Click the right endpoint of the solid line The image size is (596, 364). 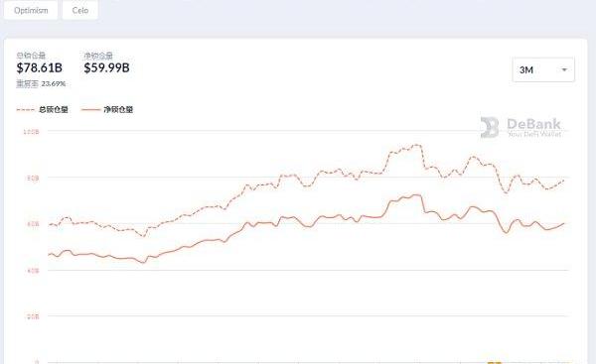pyautogui.click(x=563, y=224)
